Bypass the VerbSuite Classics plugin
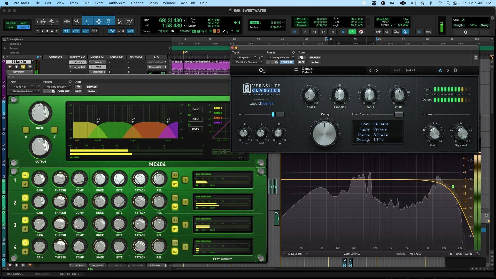Screen dimensions: 496x279 [315, 57]
